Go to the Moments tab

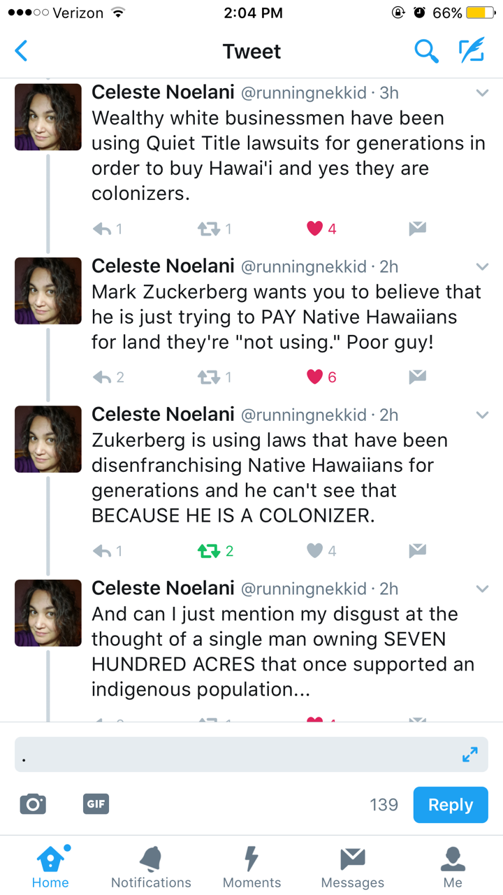click(251, 867)
